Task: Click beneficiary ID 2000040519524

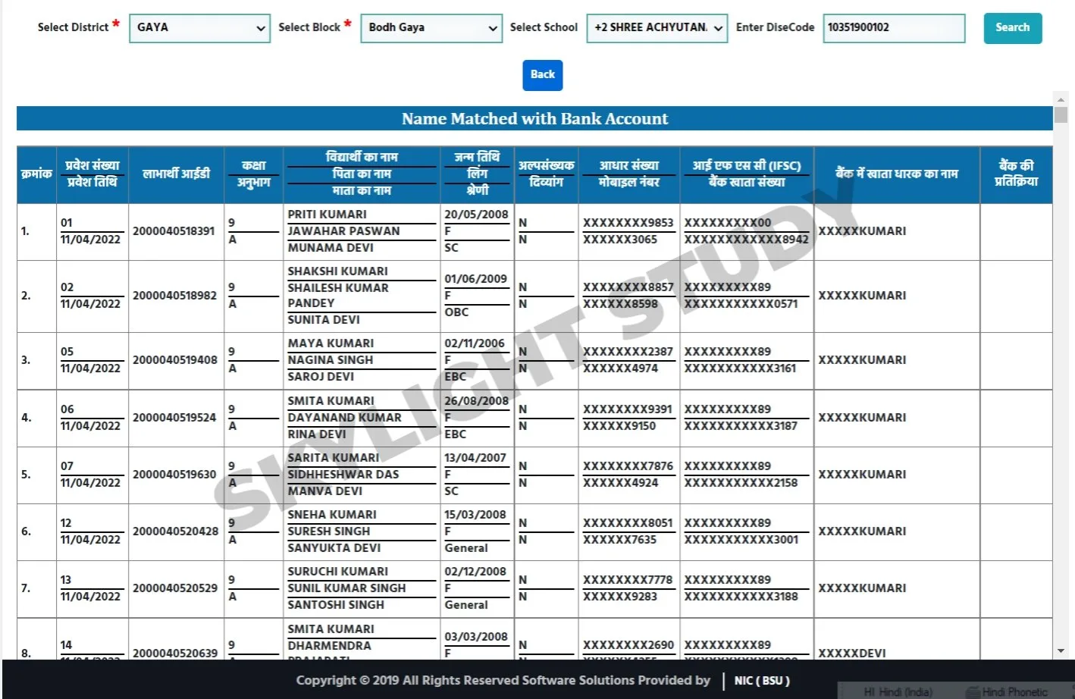Action: tap(174, 418)
